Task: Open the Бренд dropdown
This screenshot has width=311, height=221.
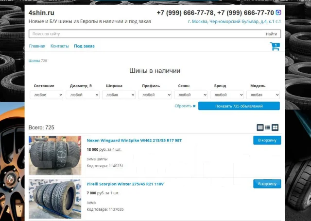Action: click(x=227, y=95)
